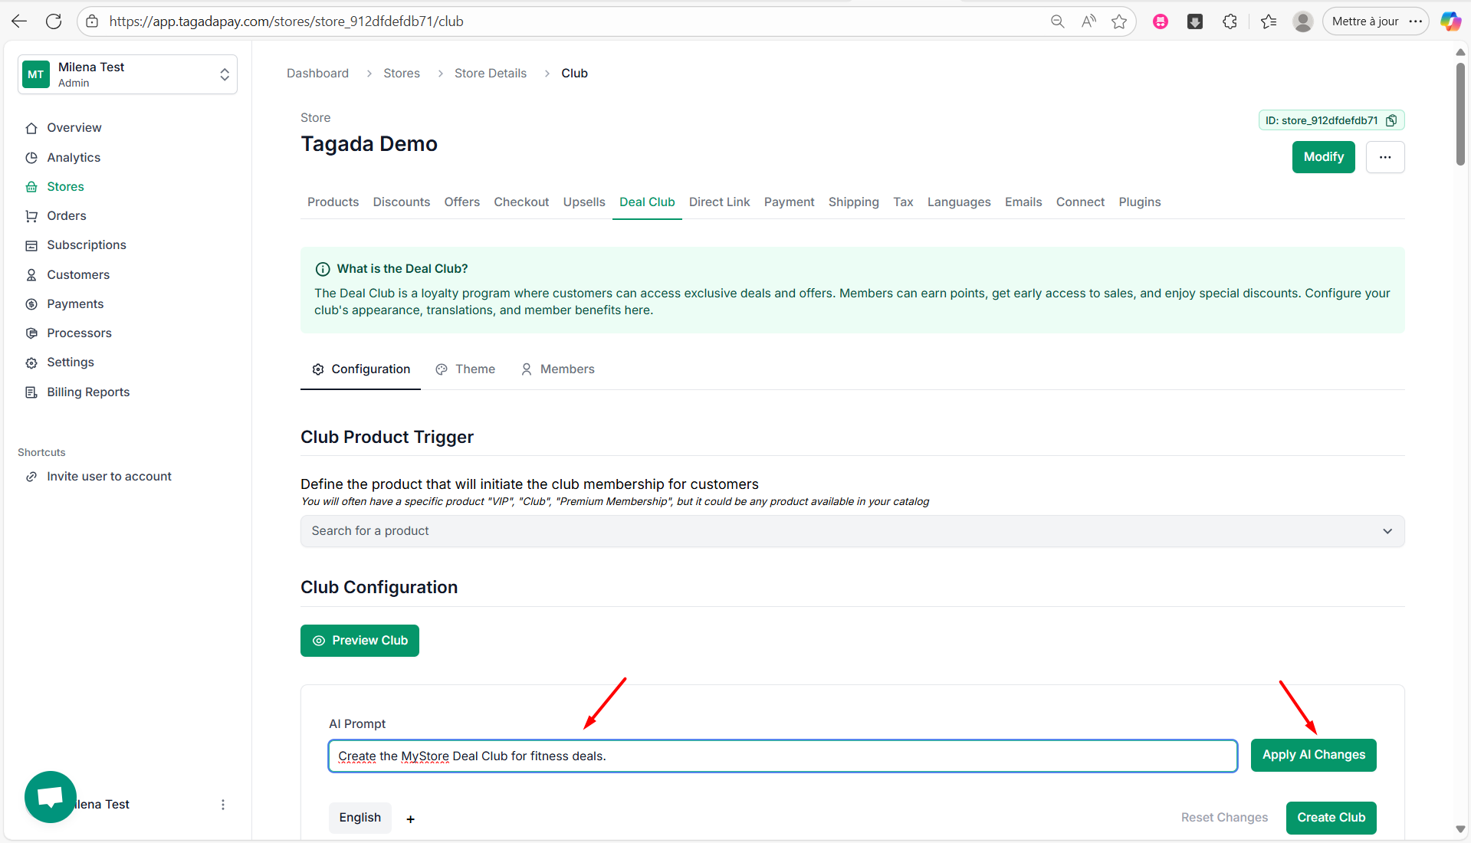Reload the page with refresh icon
1471x843 pixels.
point(54,21)
